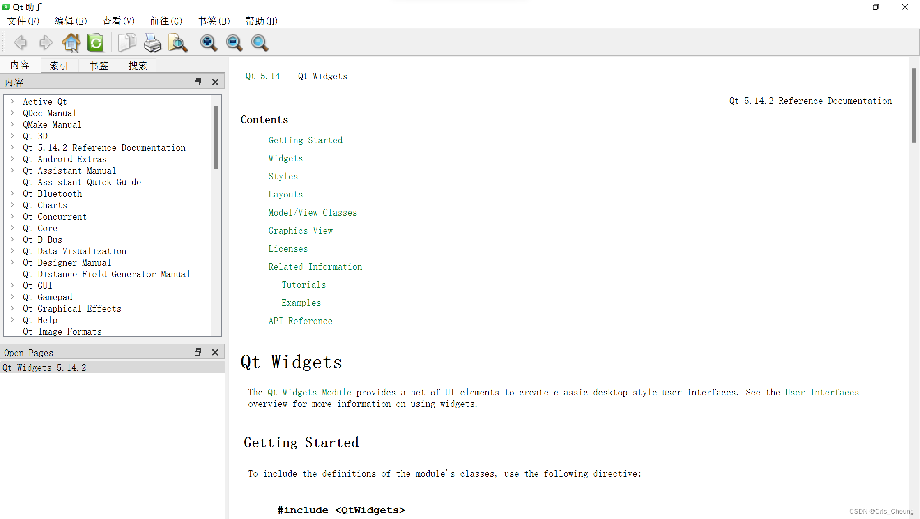The height and width of the screenshot is (519, 920).
Task: Float the Open Pages panel
Action: pos(198,352)
